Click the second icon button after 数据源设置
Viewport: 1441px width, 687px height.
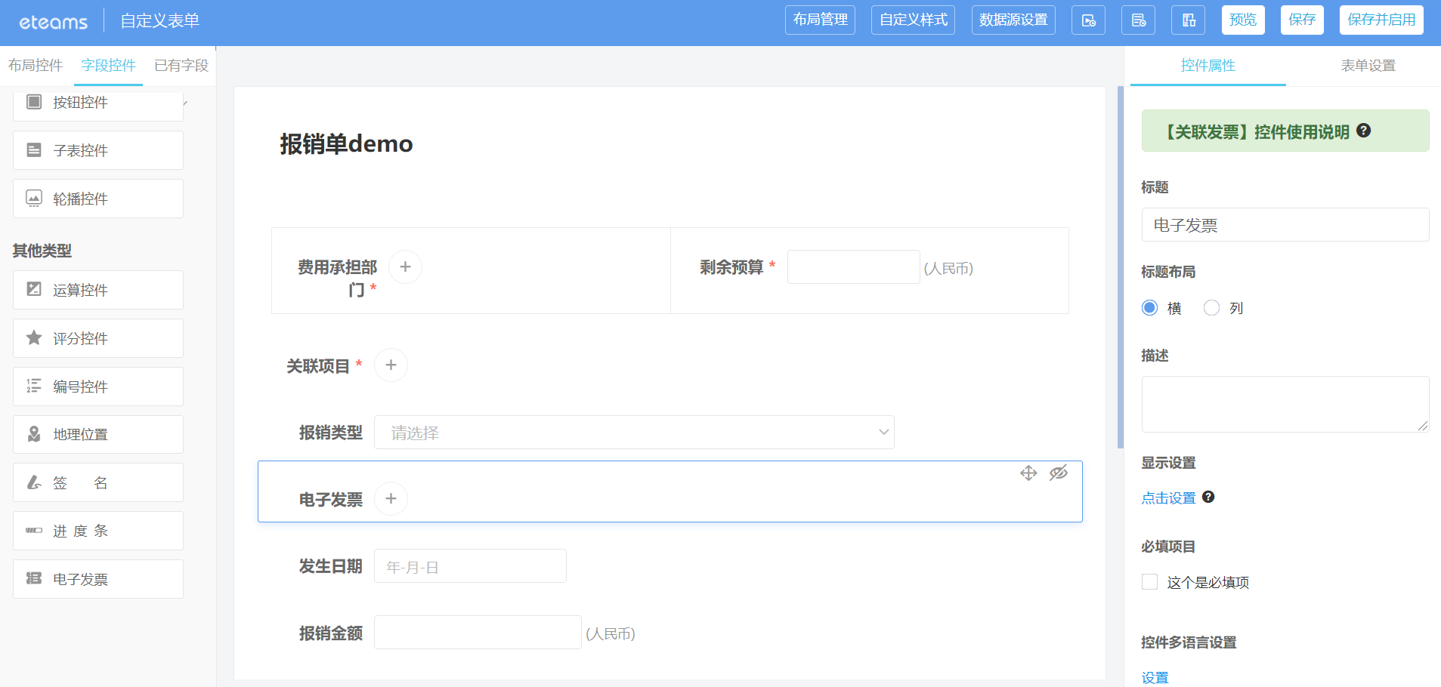pyautogui.click(x=1138, y=20)
